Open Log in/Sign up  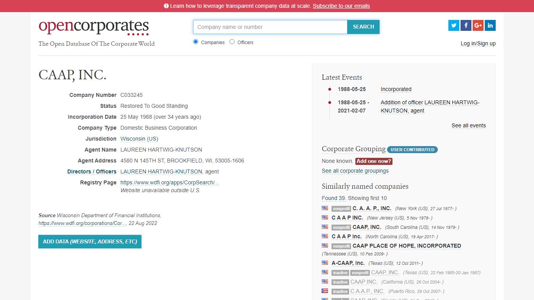[x=478, y=43]
